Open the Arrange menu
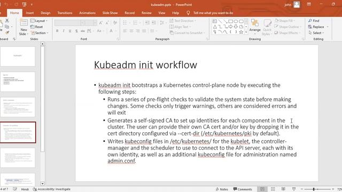The width and height of the screenshot is (342, 192). pos(255,27)
